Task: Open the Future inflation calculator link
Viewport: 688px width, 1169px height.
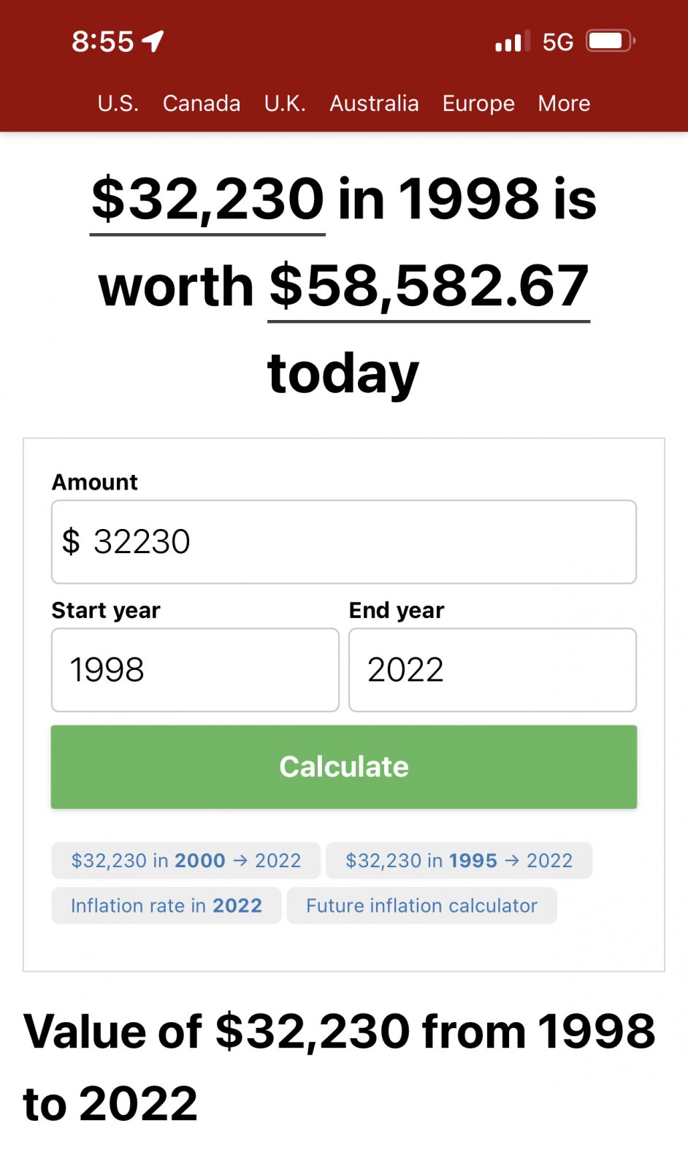Action: [422, 906]
